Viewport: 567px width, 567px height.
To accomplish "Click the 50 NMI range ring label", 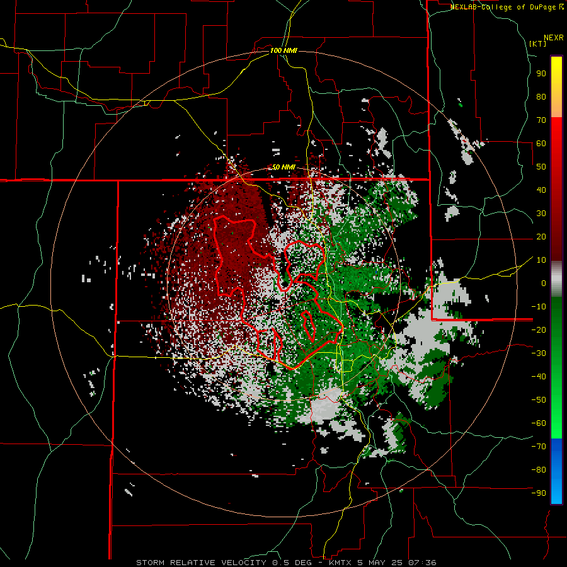I will point(284,167).
